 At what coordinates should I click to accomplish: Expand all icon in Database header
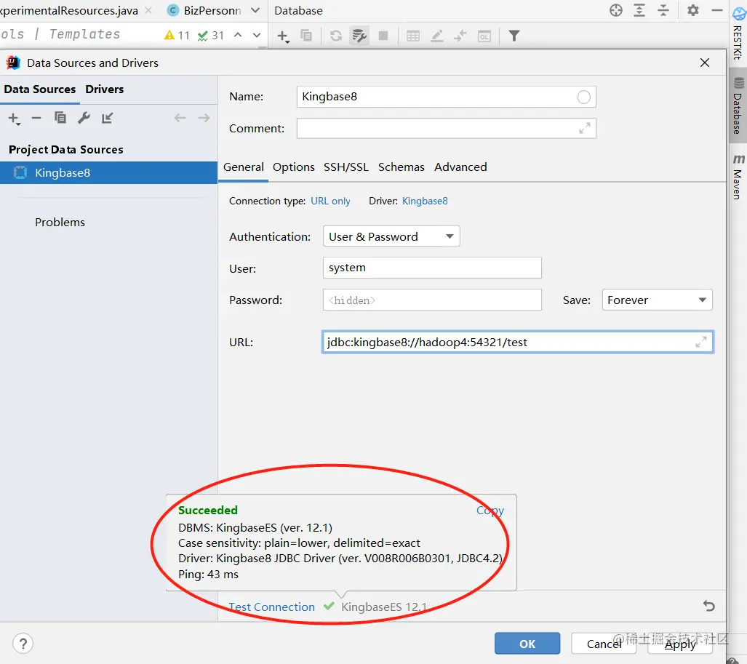(x=639, y=10)
